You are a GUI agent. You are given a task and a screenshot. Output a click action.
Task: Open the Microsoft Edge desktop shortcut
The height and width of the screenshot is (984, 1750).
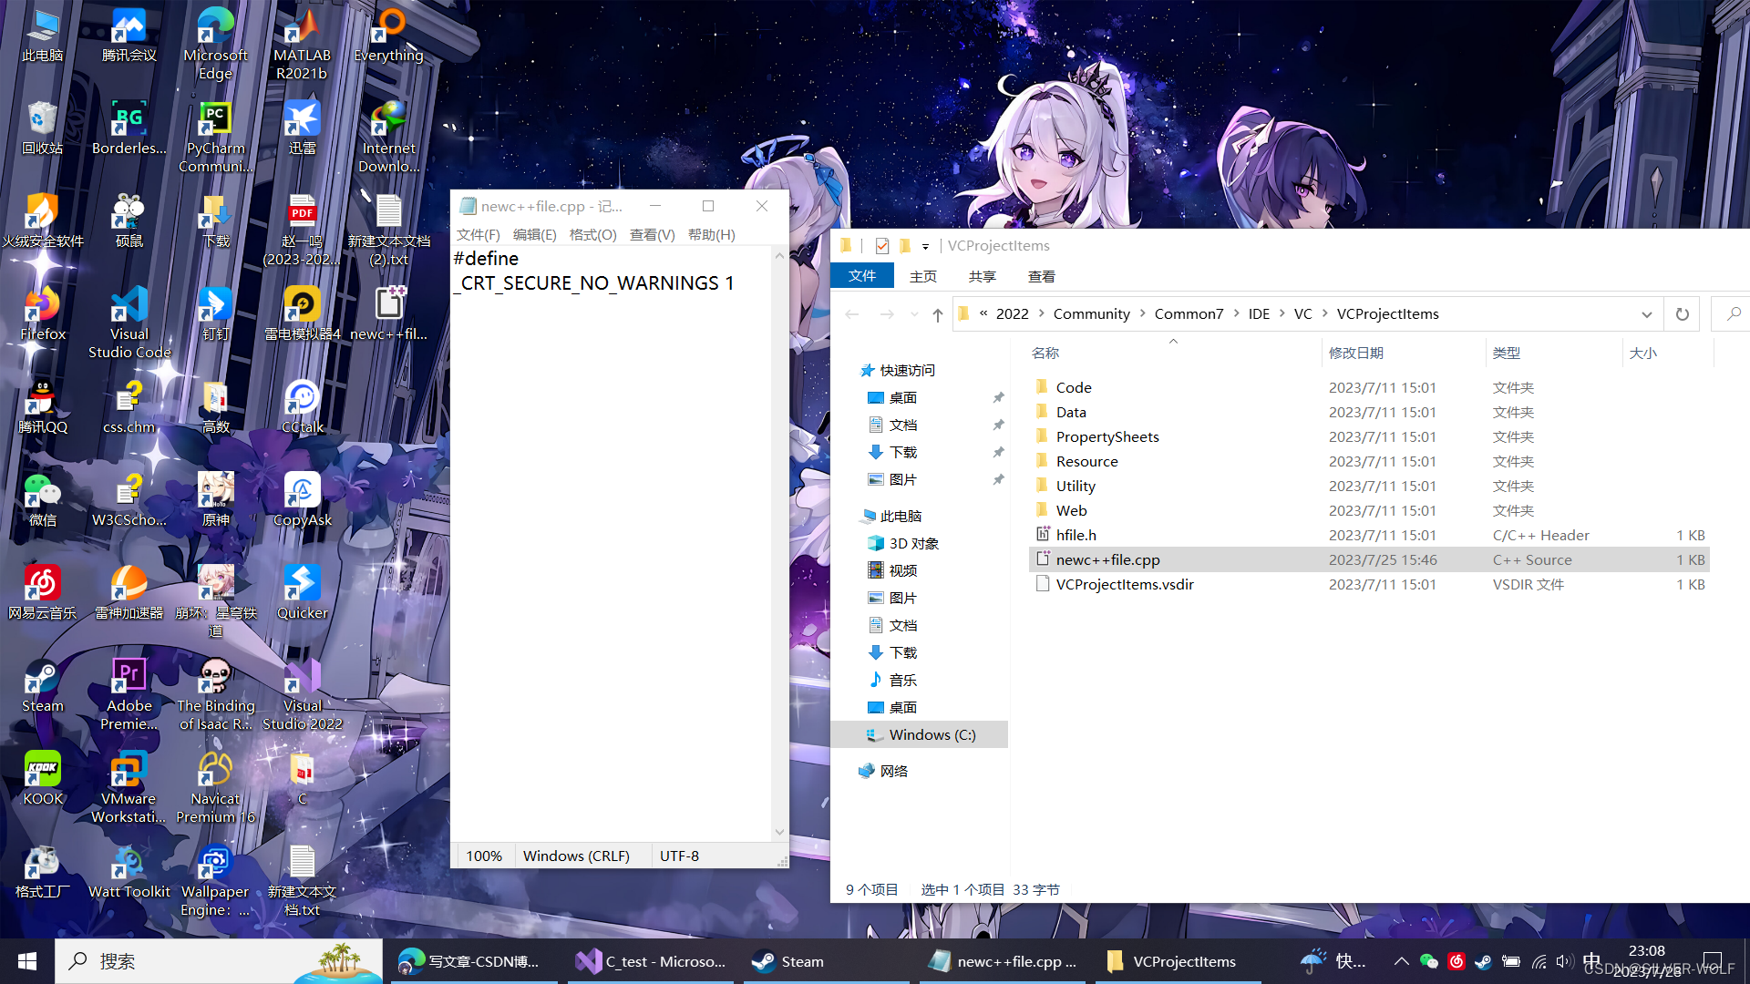(215, 44)
